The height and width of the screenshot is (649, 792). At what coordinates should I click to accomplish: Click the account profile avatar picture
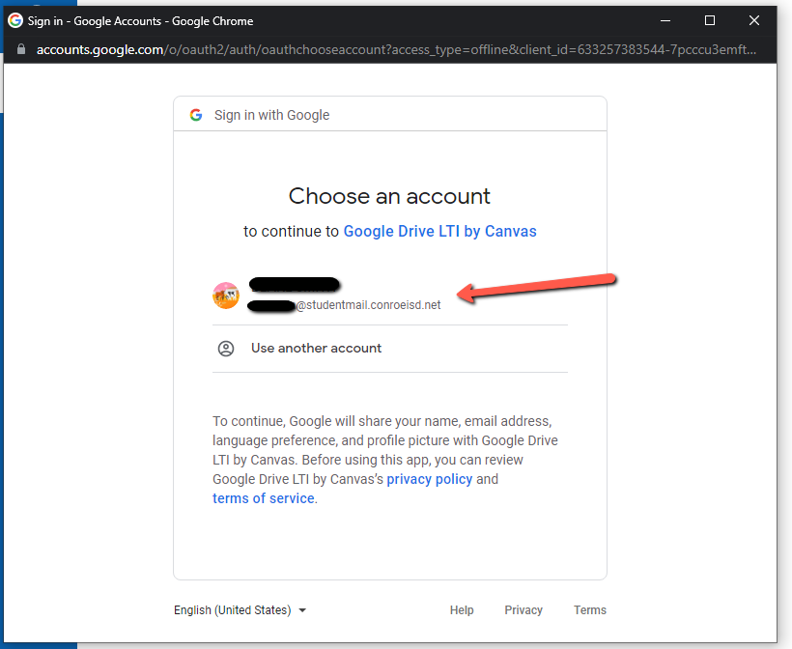(x=225, y=295)
